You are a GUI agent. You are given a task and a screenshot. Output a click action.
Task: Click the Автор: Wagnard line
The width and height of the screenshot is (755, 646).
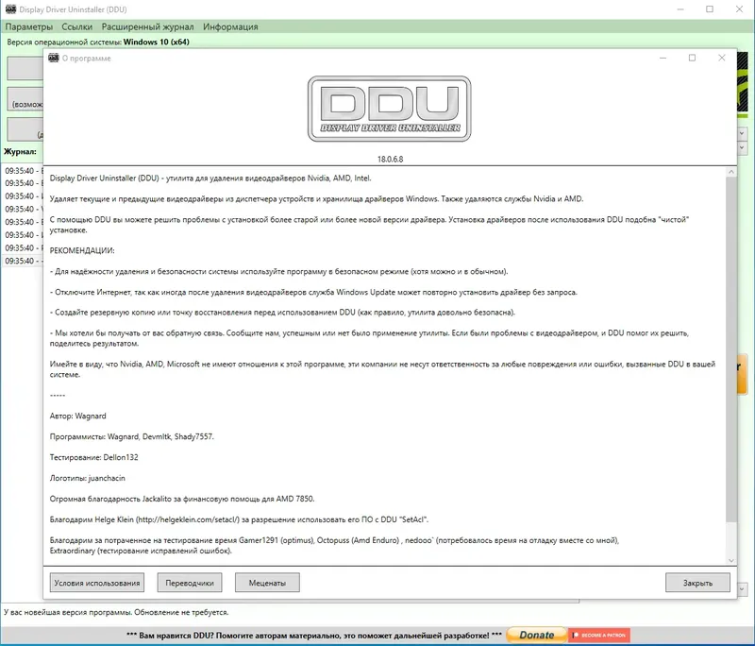[78, 416]
